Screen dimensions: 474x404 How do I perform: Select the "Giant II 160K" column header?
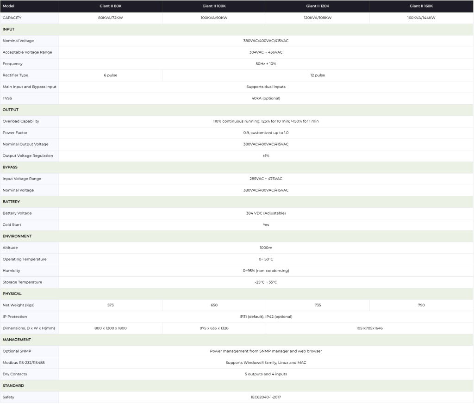coord(421,6)
